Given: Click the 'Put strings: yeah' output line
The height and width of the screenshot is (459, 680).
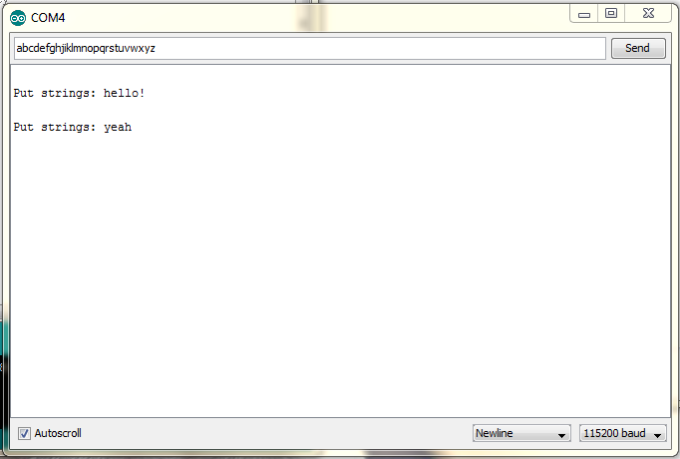Looking at the screenshot, I should click(73, 127).
